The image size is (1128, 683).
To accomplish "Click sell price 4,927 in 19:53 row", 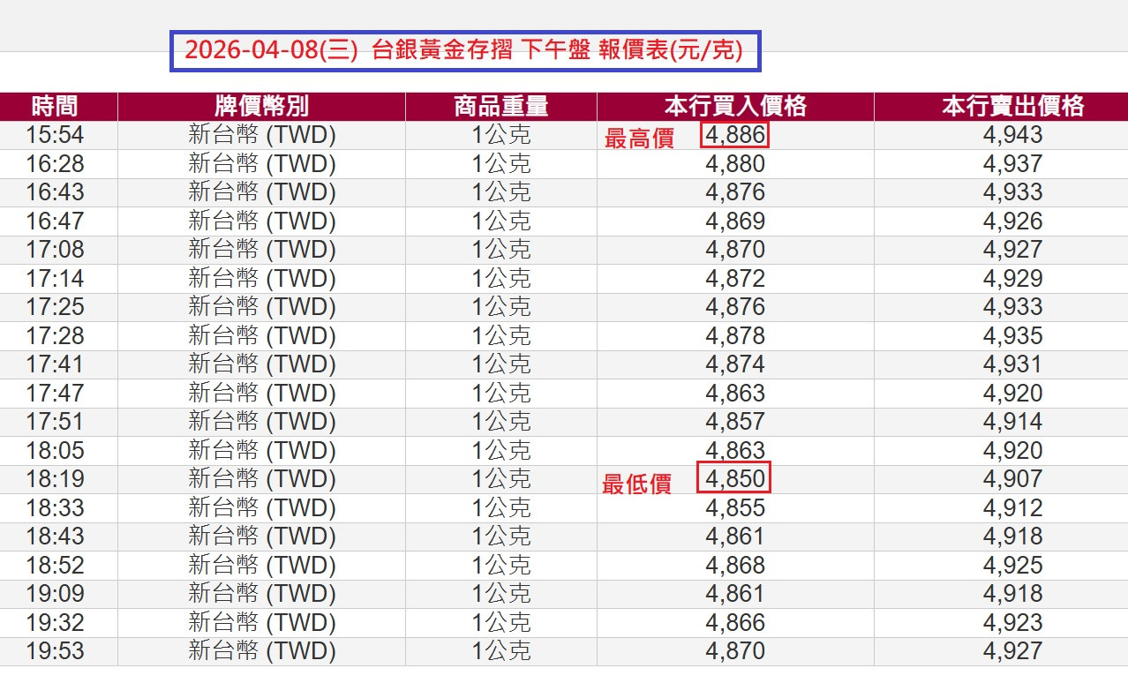I will [1013, 651].
